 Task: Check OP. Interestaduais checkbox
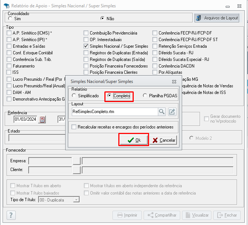click(86, 39)
